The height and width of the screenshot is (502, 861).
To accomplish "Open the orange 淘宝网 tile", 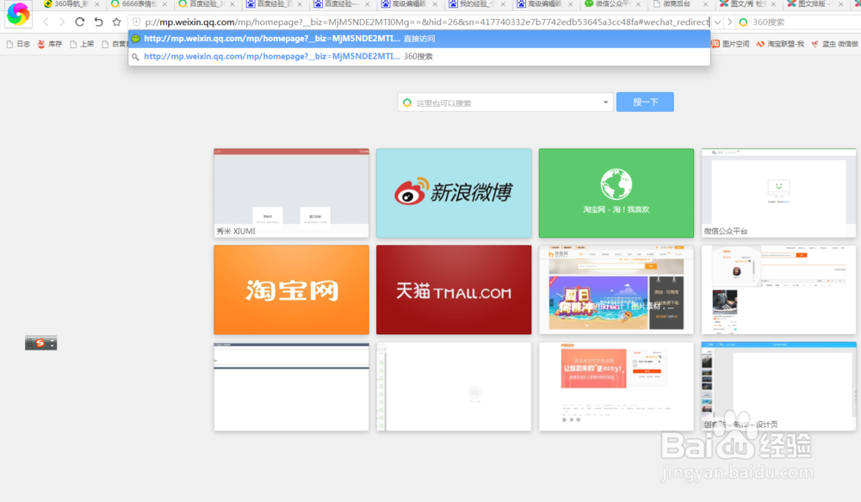I will (x=291, y=289).
